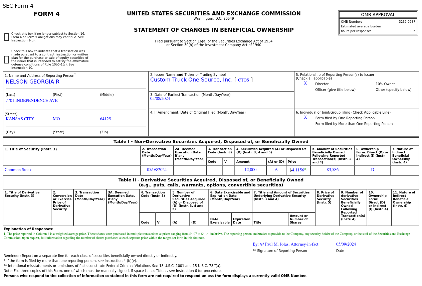Image resolution: width=422 pixels, height=286 pixels.
Task: Click the 05/09/2024 signature date
Action: click(346, 244)
